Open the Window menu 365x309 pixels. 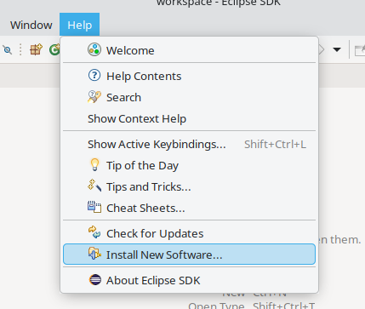click(31, 26)
